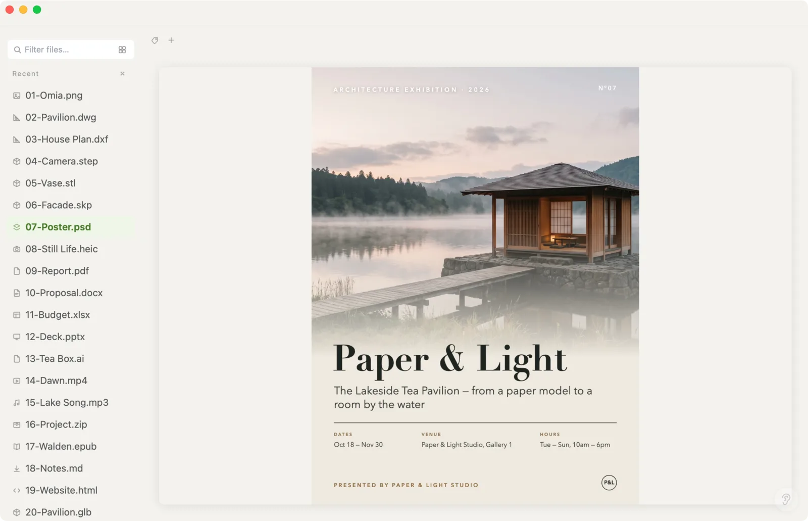Click the 3D cube icon beside 04-Camera.step
808x521 pixels.
pyautogui.click(x=17, y=161)
